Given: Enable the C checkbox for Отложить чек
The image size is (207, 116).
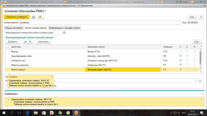Looking at the screenshot, I should pyautogui.click(x=187, y=60).
